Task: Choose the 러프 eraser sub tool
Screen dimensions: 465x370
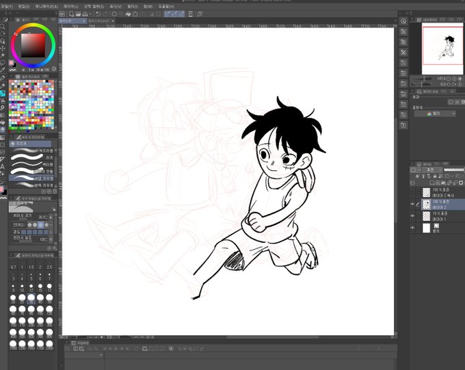Action: coord(31,157)
